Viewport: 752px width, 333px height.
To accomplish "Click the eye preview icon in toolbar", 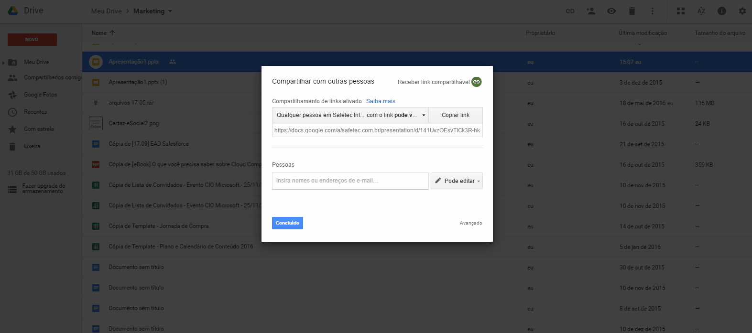I will [x=611, y=11].
